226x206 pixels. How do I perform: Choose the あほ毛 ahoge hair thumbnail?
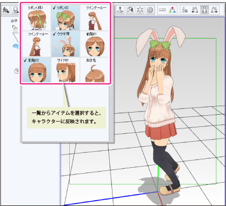click(94, 70)
